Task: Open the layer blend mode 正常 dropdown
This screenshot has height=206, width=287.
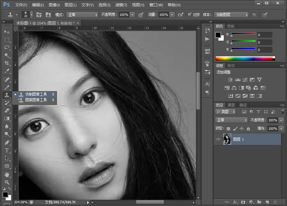Action: click(x=231, y=120)
